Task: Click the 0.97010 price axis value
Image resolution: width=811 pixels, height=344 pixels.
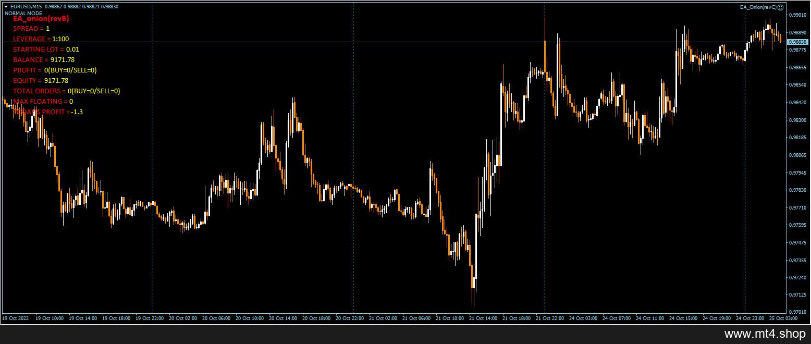Action: click(x=798, y=312)
